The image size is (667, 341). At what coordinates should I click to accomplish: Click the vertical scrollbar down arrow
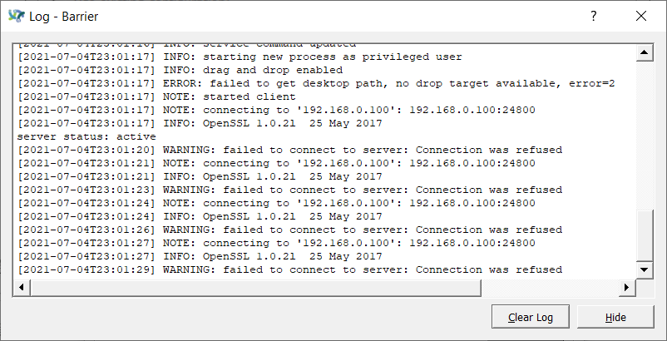pyautogui.click(x=643, y=270)
